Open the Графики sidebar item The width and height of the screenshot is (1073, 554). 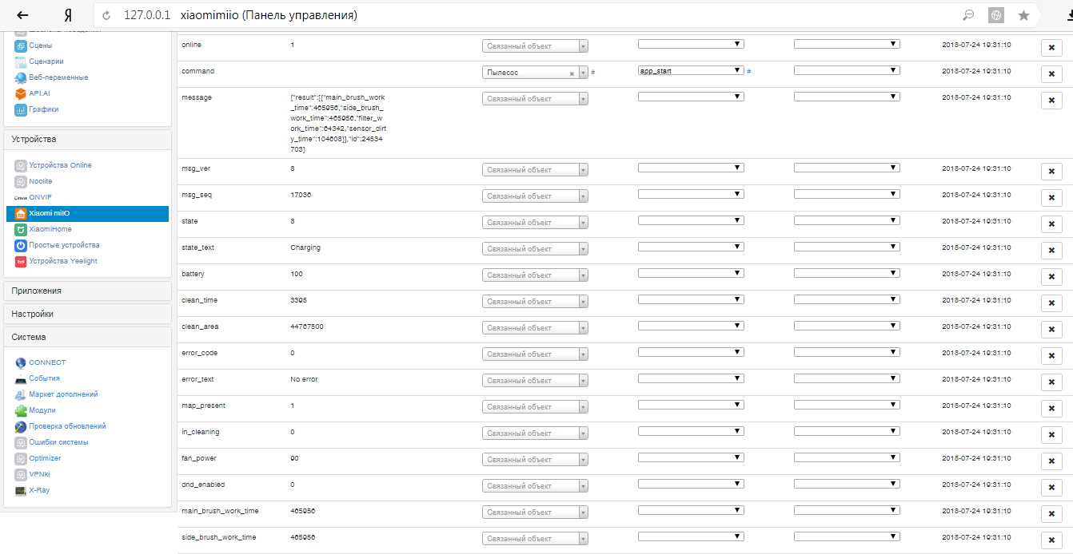44,109
